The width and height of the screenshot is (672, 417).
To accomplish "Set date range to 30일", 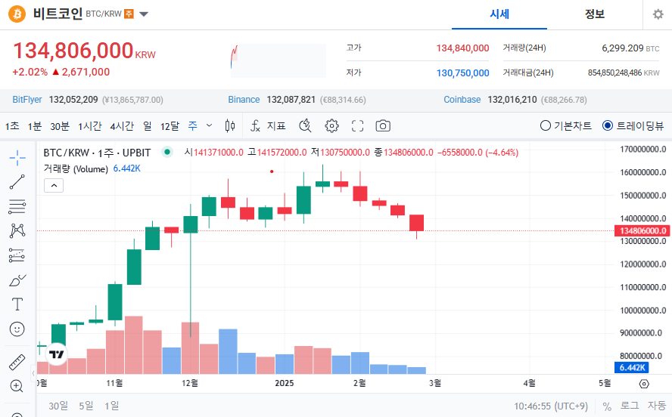I will [x=58, y=406].
